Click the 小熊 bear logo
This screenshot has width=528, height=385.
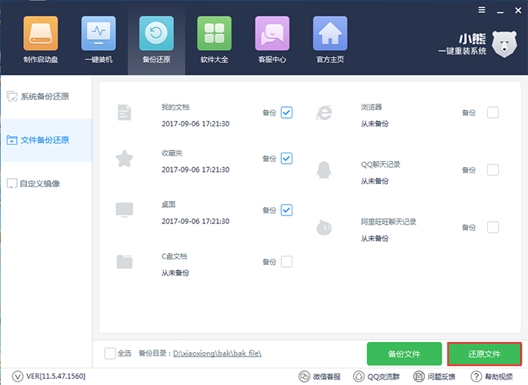click(x=504, y=44)
